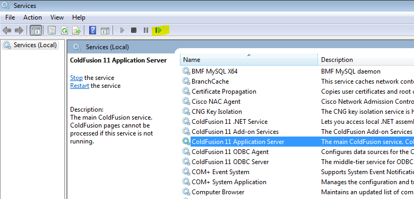Click the Stop Service square icon
Viewport: 414px width, 199px height.
click(134, 31)
